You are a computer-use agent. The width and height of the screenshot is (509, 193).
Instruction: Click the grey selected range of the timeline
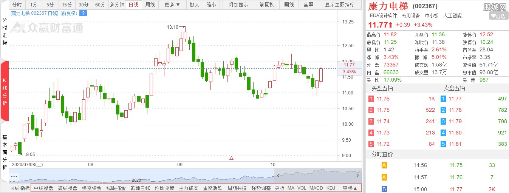(318, 176)
